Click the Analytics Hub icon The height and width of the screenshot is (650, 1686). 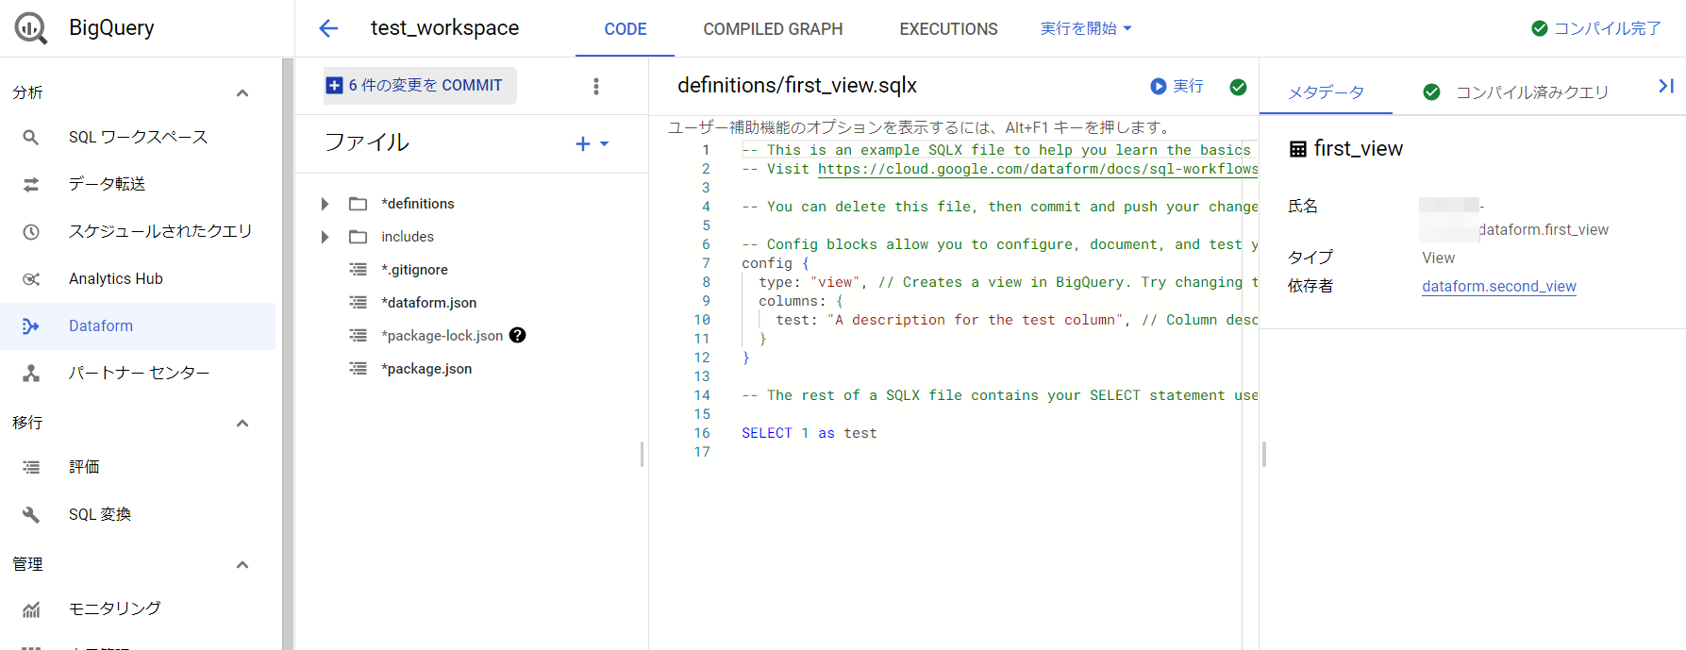(31, 279)
